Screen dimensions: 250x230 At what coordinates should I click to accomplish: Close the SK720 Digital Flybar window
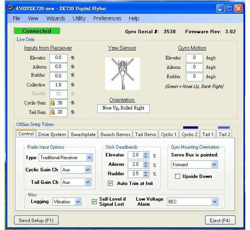(238, 9)
